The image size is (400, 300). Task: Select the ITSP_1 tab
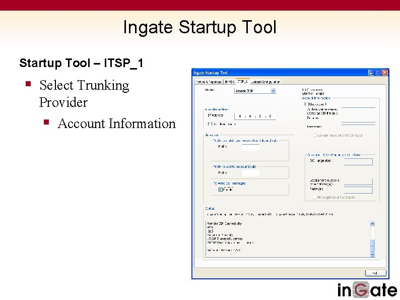(x=242, y=82)
